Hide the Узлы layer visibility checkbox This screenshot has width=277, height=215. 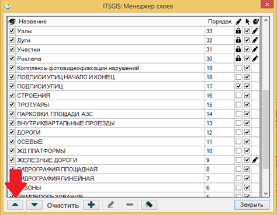[12, 31]
